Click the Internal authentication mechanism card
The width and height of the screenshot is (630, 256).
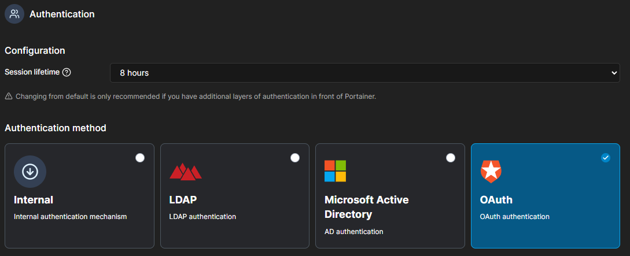pyautogui.click(x=80, y=196)
